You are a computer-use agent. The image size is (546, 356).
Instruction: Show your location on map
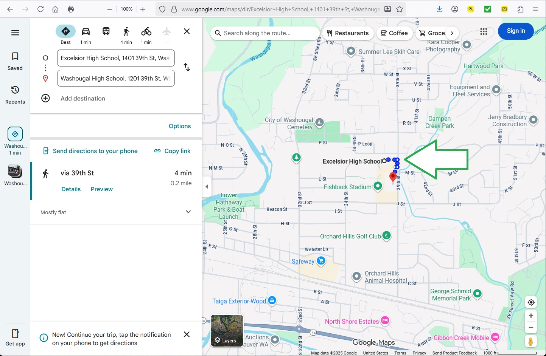531,302
